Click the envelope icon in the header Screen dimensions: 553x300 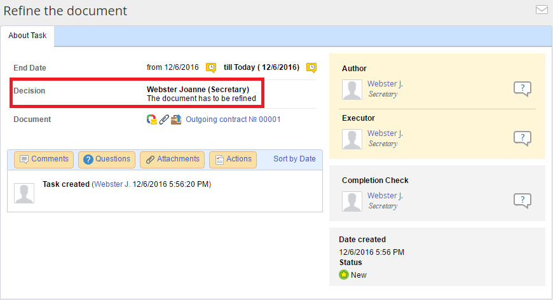[542, 10]
